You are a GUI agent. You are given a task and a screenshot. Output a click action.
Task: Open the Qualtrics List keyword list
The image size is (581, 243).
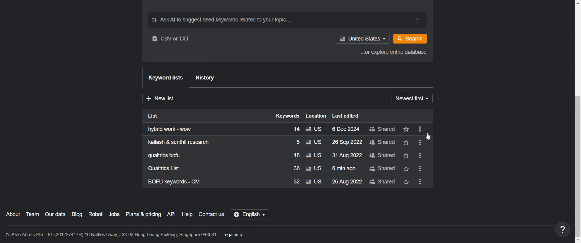[163, 169]
